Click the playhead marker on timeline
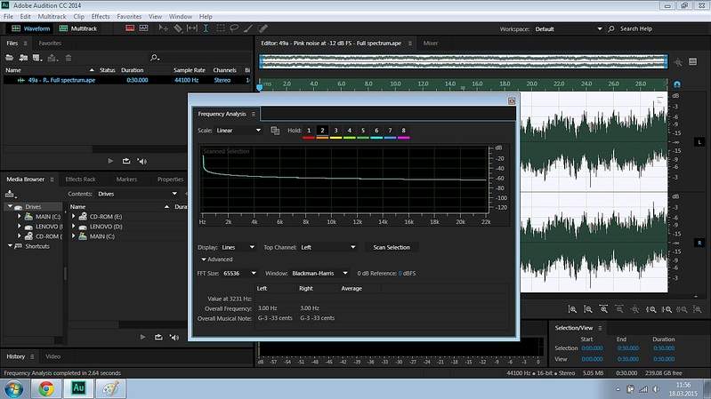Viewport: 711px width, 399px height. pos(259,87)
